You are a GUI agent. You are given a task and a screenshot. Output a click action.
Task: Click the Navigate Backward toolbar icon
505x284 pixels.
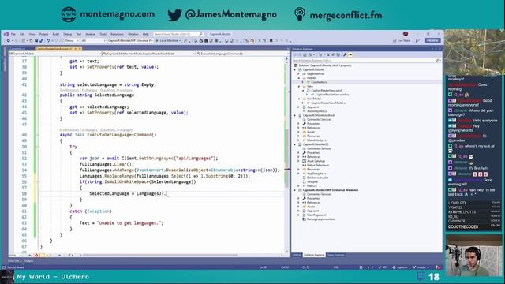pos(9,40)
